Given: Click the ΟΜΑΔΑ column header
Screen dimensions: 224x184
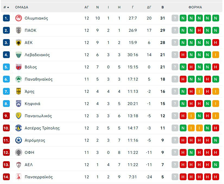Looking at the screenshot, I should [x=22, y=7].
